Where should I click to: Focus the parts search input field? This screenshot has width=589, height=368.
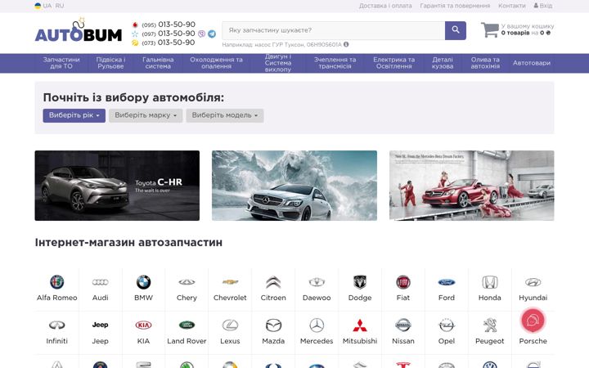tap(333, 30)
